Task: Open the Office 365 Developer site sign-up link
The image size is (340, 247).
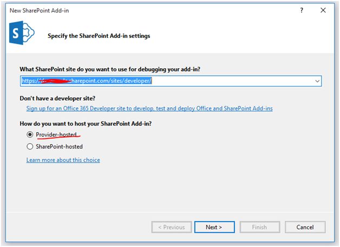Action: pyautogui.click(x=149, y=108)
